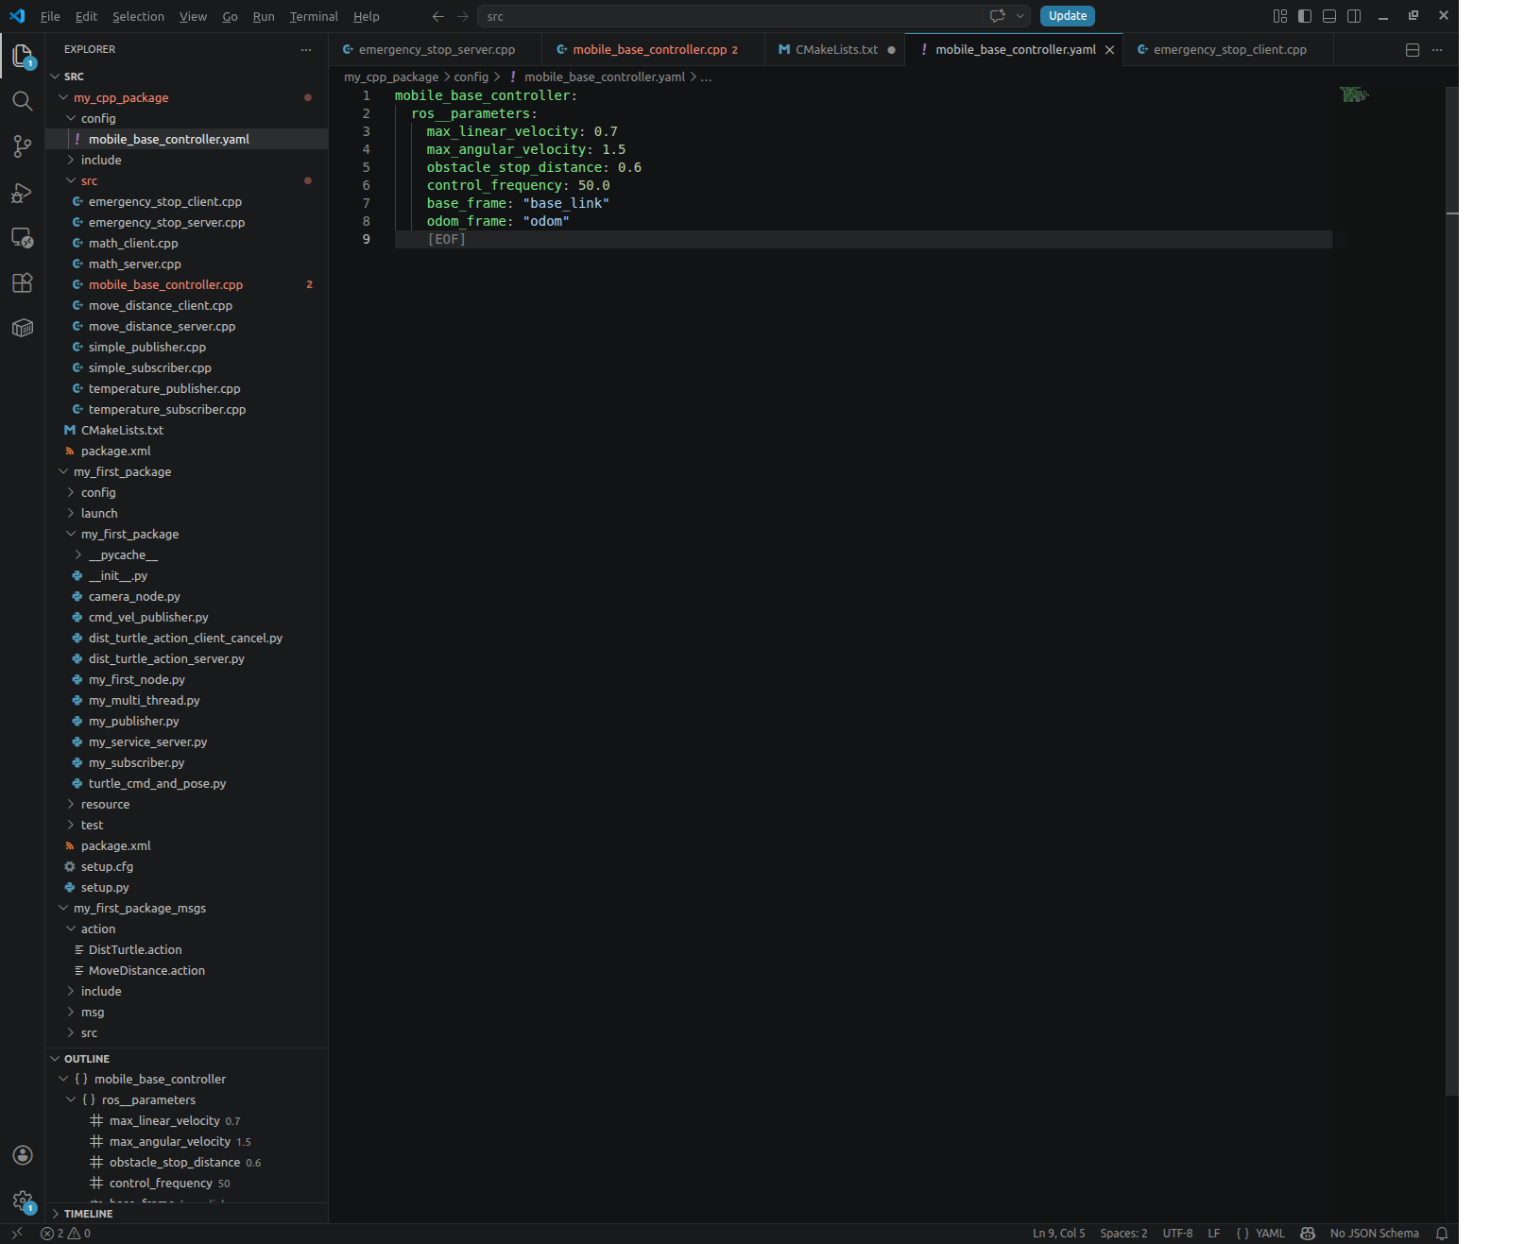Image resolution: width=1525 pixels, height=1244 pixels.
Task: Click the editor vertical scrollbar
Action: (1452, 590)
